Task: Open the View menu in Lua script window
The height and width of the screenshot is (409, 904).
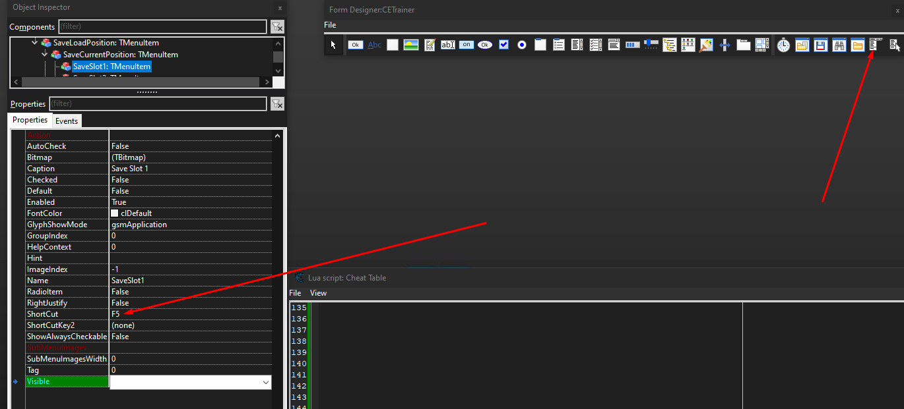Action: (318, 292)
